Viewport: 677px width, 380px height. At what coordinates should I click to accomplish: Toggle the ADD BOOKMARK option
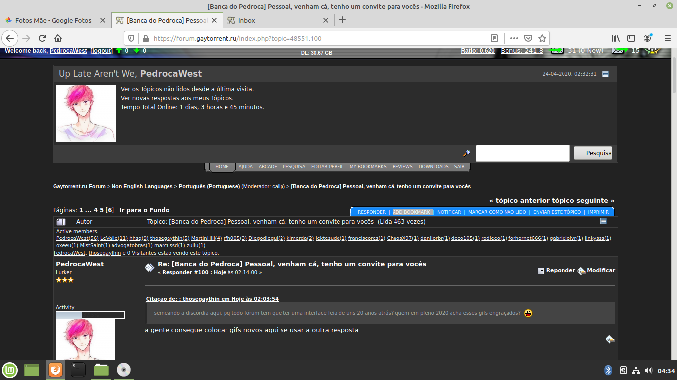[x=412, y=212]
